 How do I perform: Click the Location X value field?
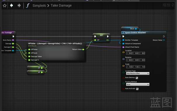[129, 53]
